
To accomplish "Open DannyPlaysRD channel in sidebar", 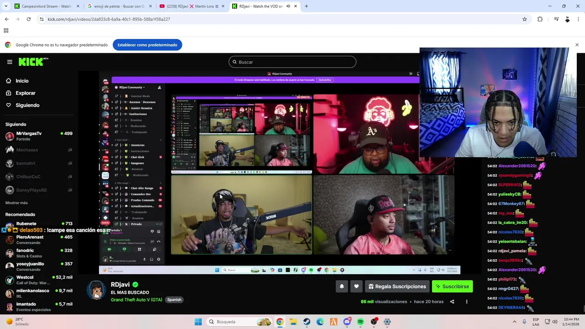I will pyautogui.click(x=39, y=190).
